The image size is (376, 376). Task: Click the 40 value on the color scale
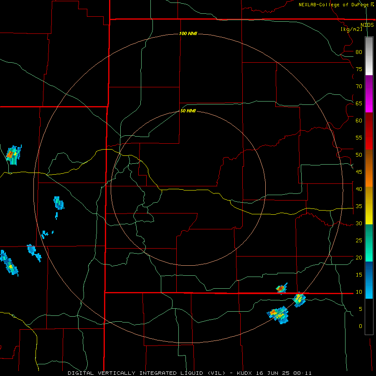coord(359,189)
